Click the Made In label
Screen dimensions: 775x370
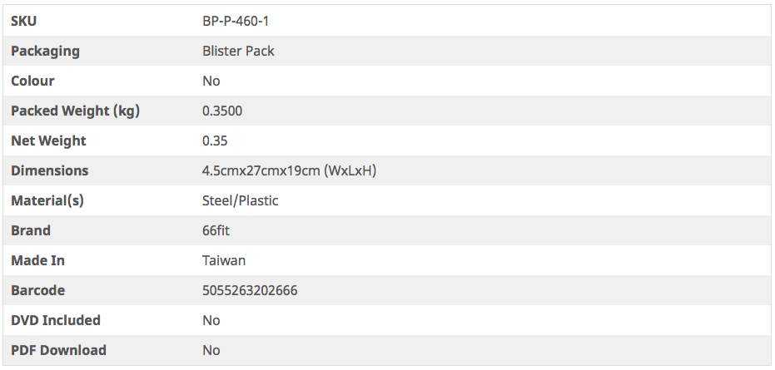pos(37,260)
